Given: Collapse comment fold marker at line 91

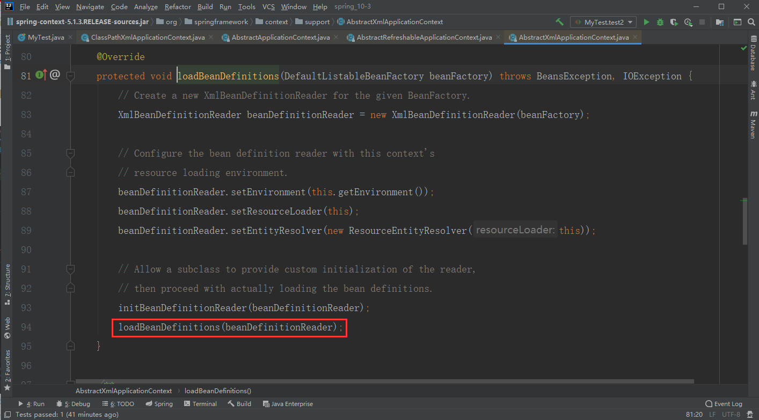Looking at the screenshot, I should click(70, 269).
